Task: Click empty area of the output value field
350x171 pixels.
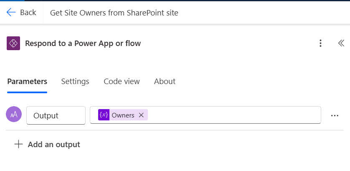Action: pos(234,115)
